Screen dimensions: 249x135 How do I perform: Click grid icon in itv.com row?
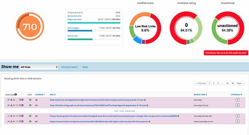tap(22, 100)
